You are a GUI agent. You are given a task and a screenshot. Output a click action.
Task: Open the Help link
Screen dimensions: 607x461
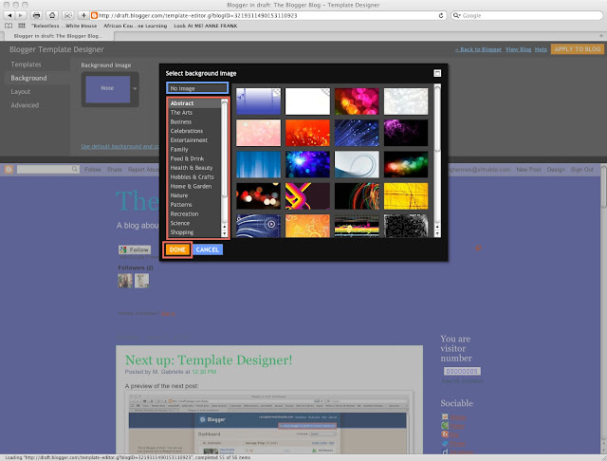[541, 49]
